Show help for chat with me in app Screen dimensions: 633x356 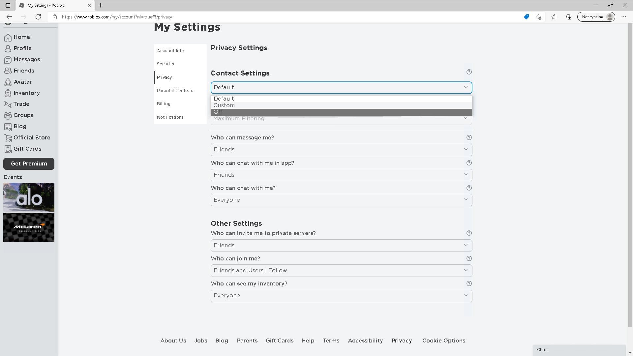pos(469,163)
